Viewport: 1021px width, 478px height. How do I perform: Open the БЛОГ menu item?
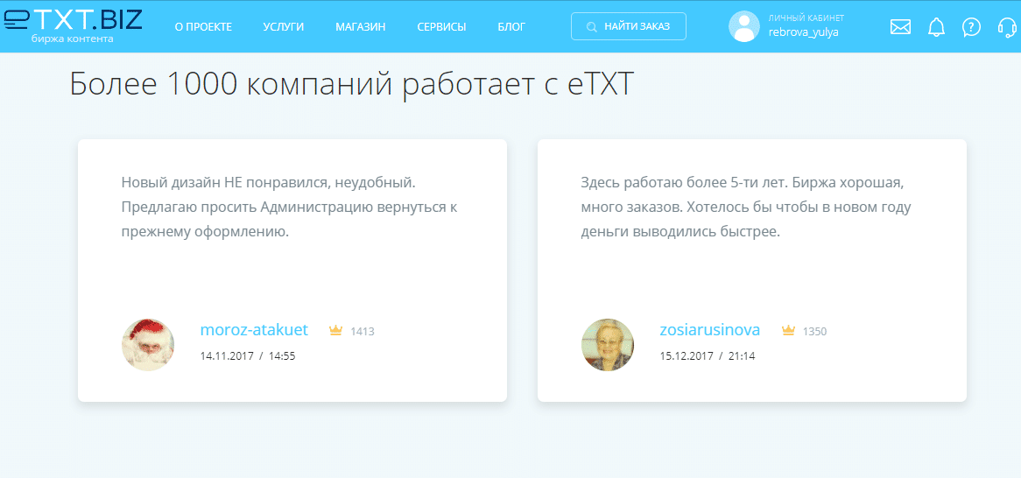(x=511, y=26)
